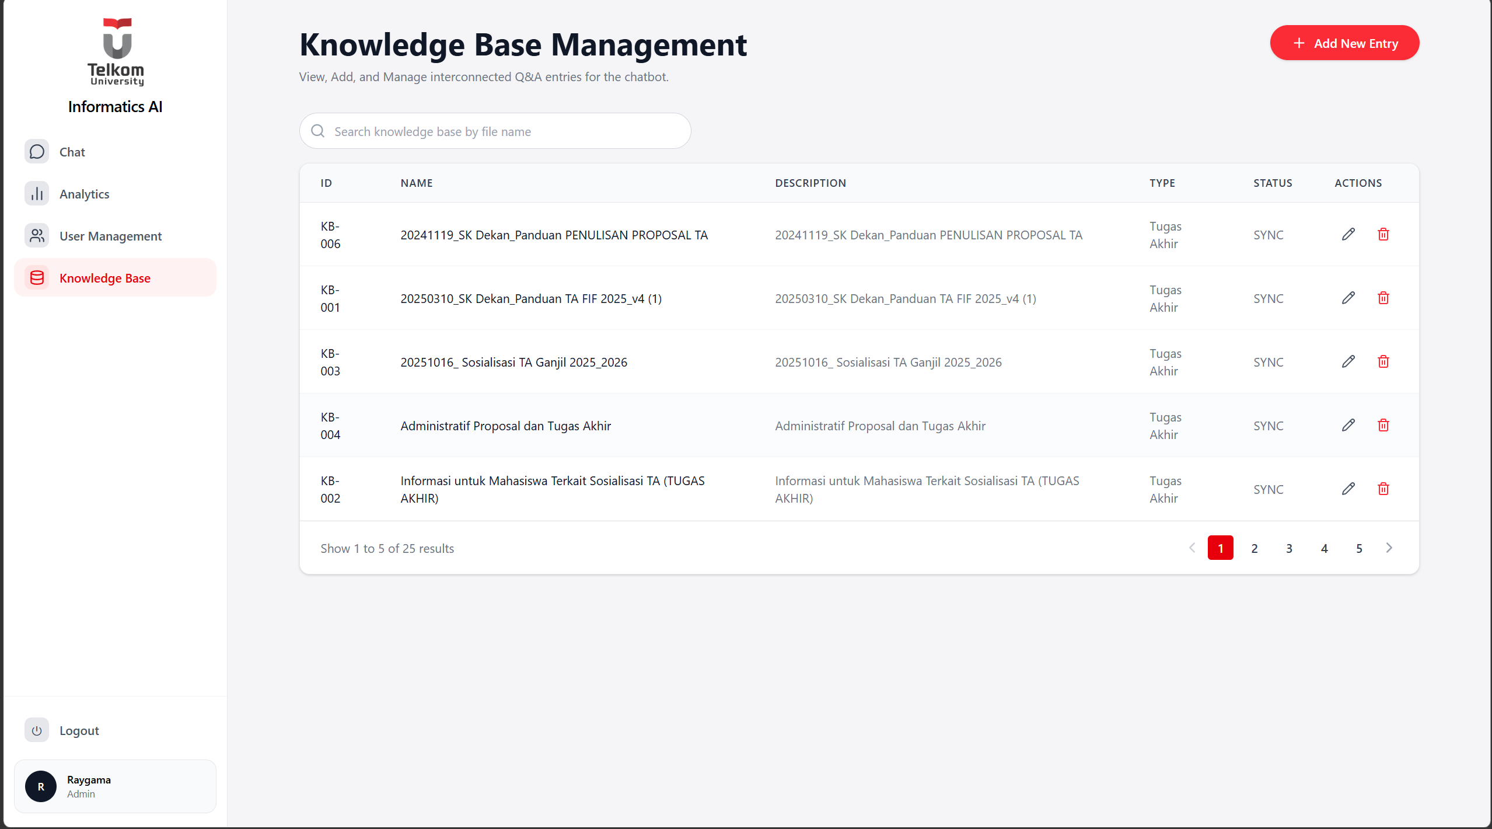Screen dimensions: 1492x829
Task: Jump to pagination page 3
Action: coord(1290,548)
